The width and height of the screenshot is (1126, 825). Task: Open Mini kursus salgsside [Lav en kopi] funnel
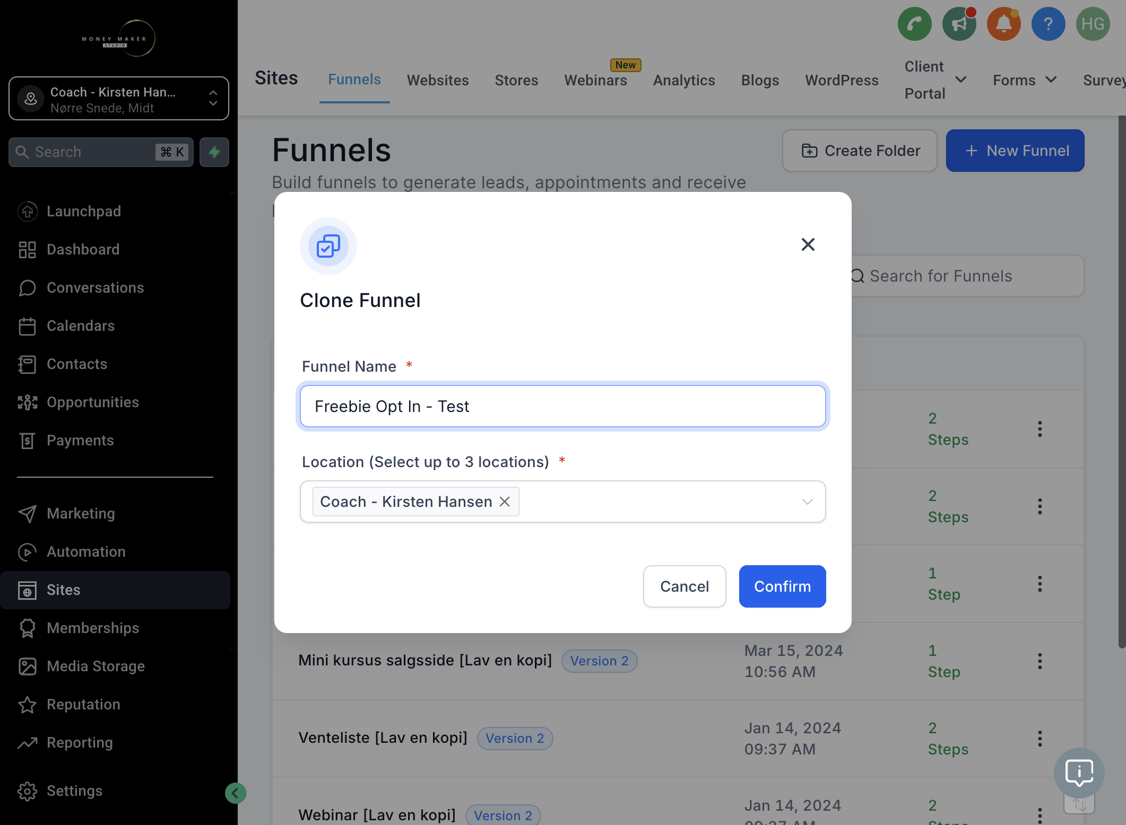click(425, 660)
